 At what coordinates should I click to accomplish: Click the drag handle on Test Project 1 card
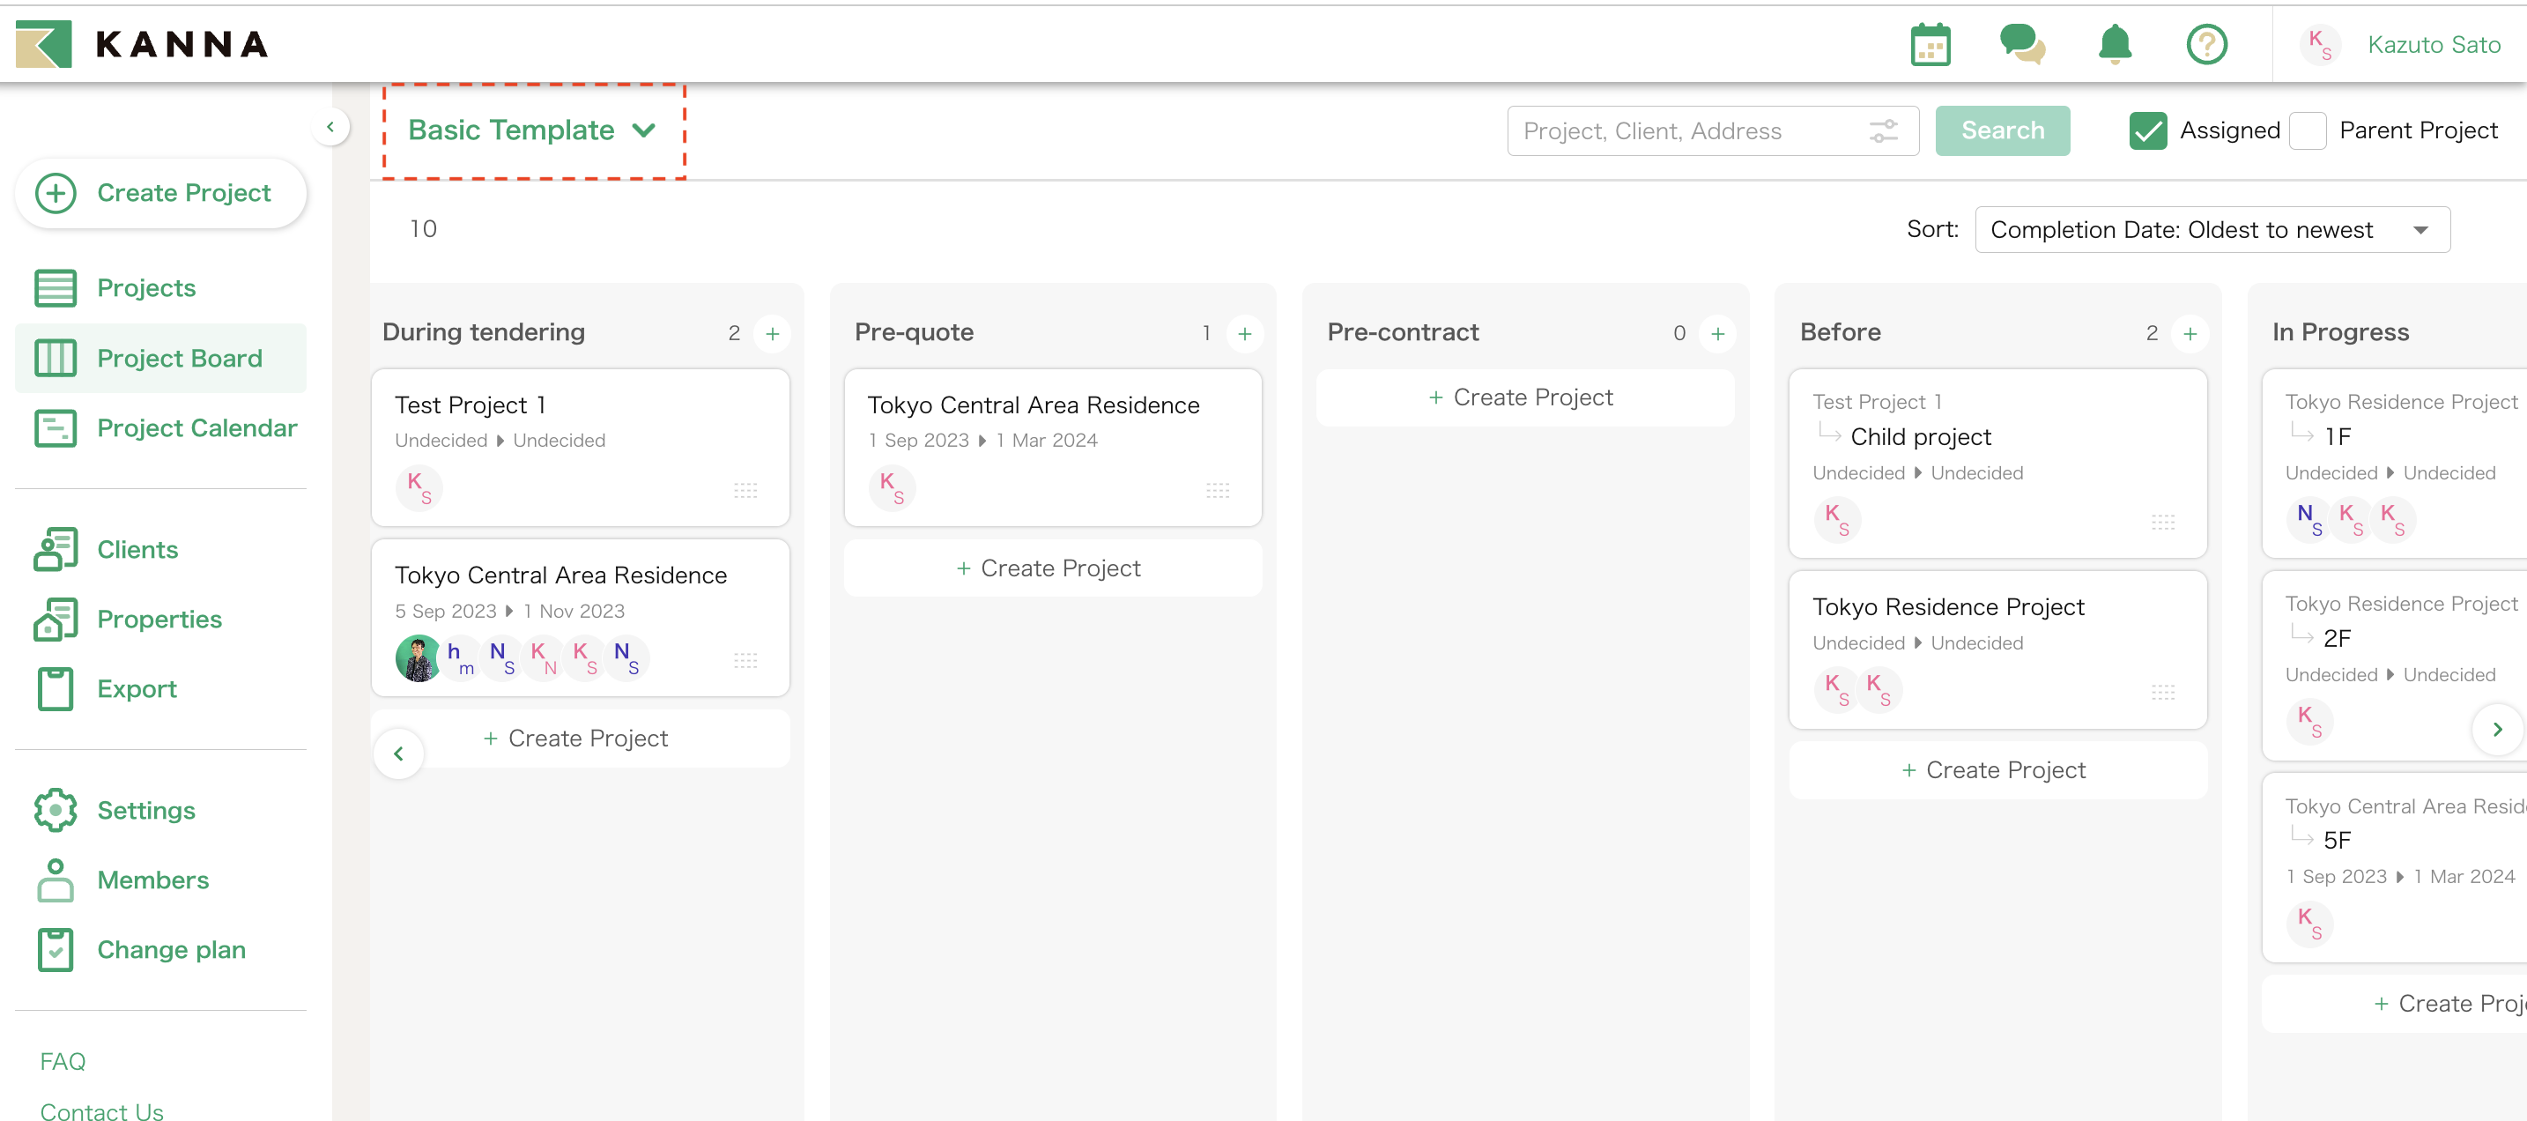pos(745,490)
